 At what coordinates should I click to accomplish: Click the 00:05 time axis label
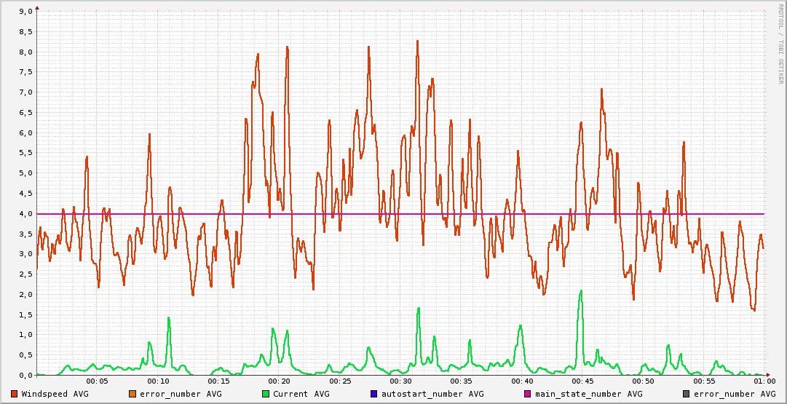98,381
